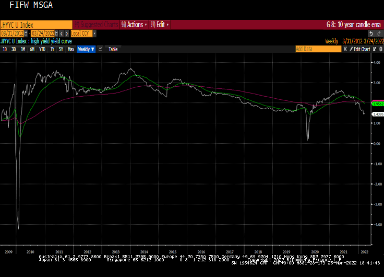This screenshot has width=384, height=277.
Task: Click icon left of the settings gear
Action: click(x=374, y=49)
